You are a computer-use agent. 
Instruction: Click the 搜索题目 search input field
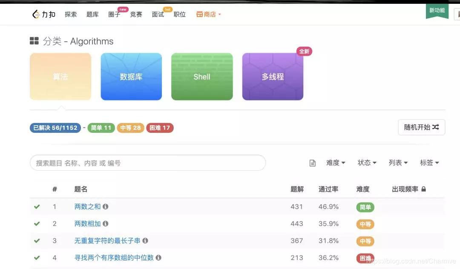pyautogui.click(x=148, y=163)
